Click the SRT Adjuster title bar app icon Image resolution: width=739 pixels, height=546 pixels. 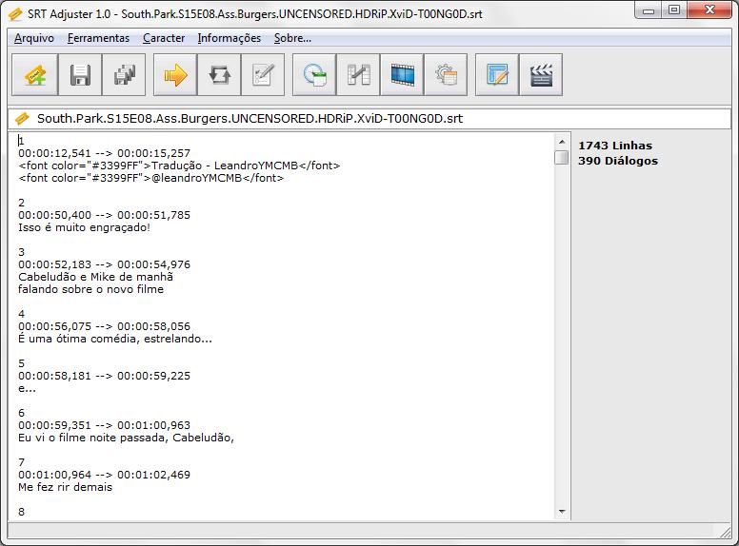(15, 14)
